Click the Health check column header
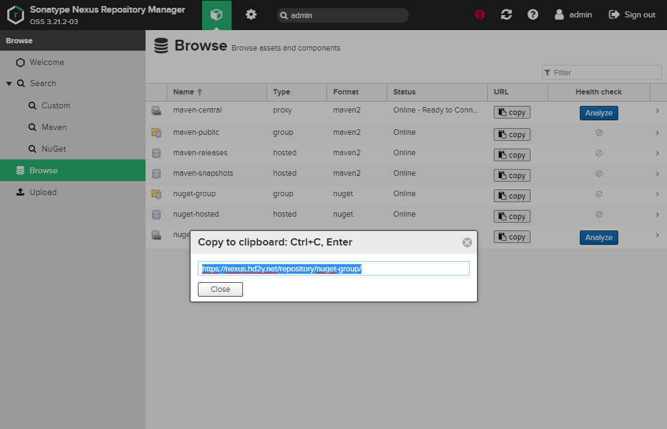The height and width of the screenshot is (429, 667). 598,92
